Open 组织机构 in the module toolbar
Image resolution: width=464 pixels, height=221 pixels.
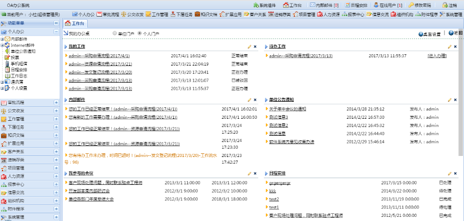coord(402,14)
